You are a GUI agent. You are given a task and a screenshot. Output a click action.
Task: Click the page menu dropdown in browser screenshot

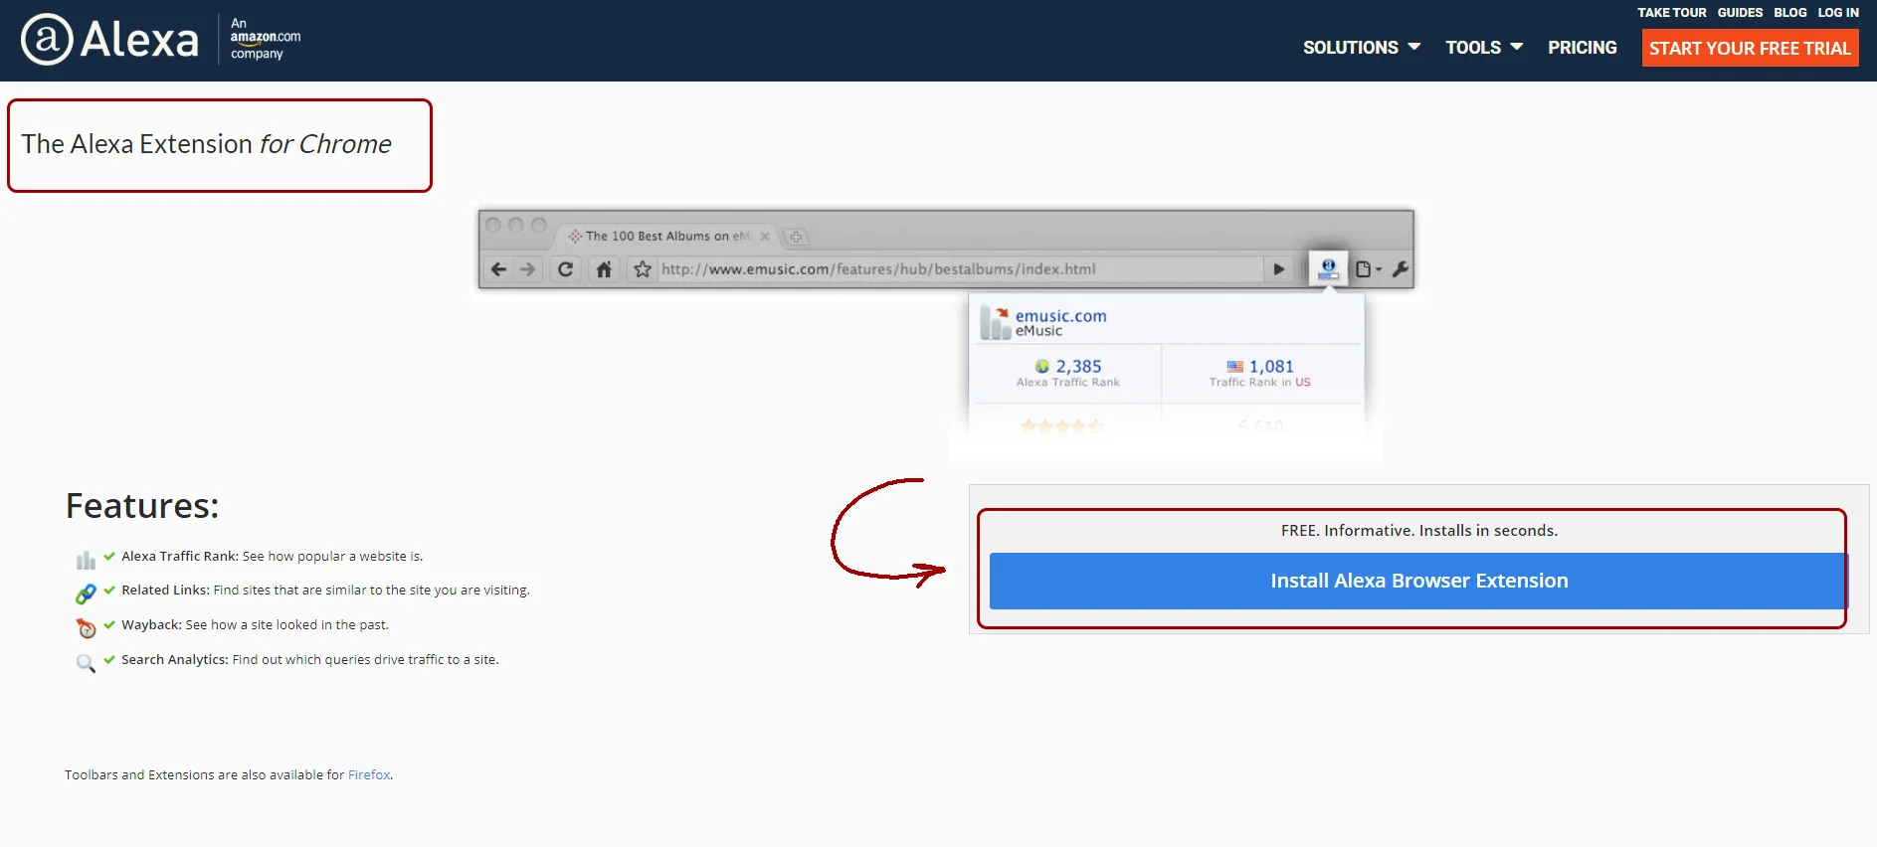pos(1369,269)
